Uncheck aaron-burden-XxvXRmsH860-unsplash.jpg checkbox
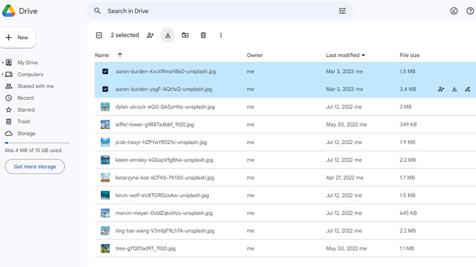476x267 pixels. (105, 71)
